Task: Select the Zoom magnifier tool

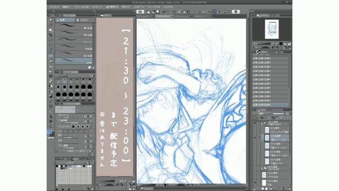Action: point(51,20)
